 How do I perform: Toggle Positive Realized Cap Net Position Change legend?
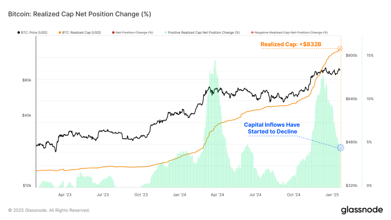202,32
